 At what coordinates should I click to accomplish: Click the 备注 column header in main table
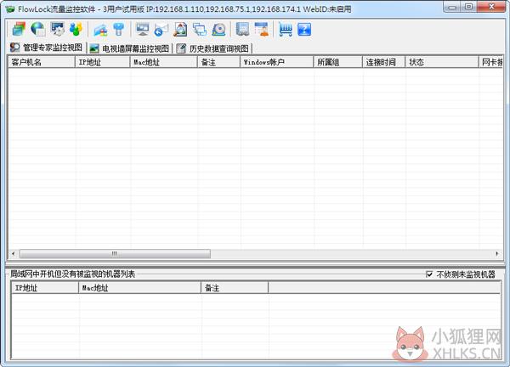pyautogui.click(x=218, y=62)
